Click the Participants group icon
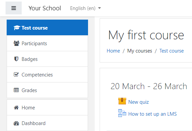 tap(16, 43)
